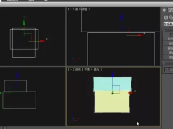Click the green Y-axis arrow in top view
The height and width of the screenshot is (129, 173).
24,22
